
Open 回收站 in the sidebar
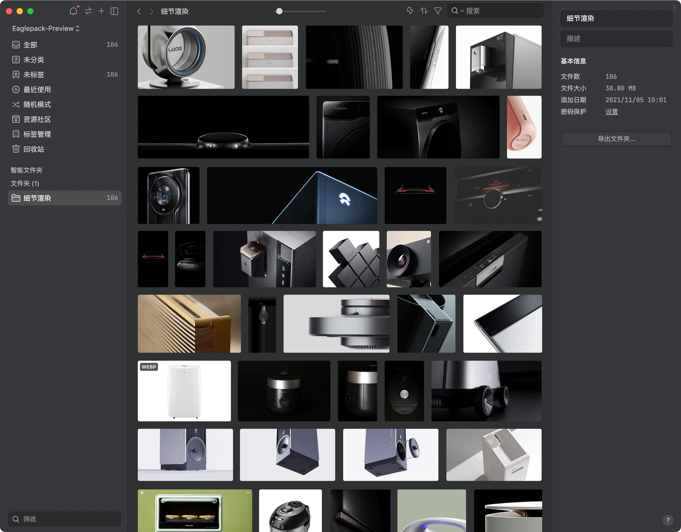pyautogui.click(x=65, y=149)
